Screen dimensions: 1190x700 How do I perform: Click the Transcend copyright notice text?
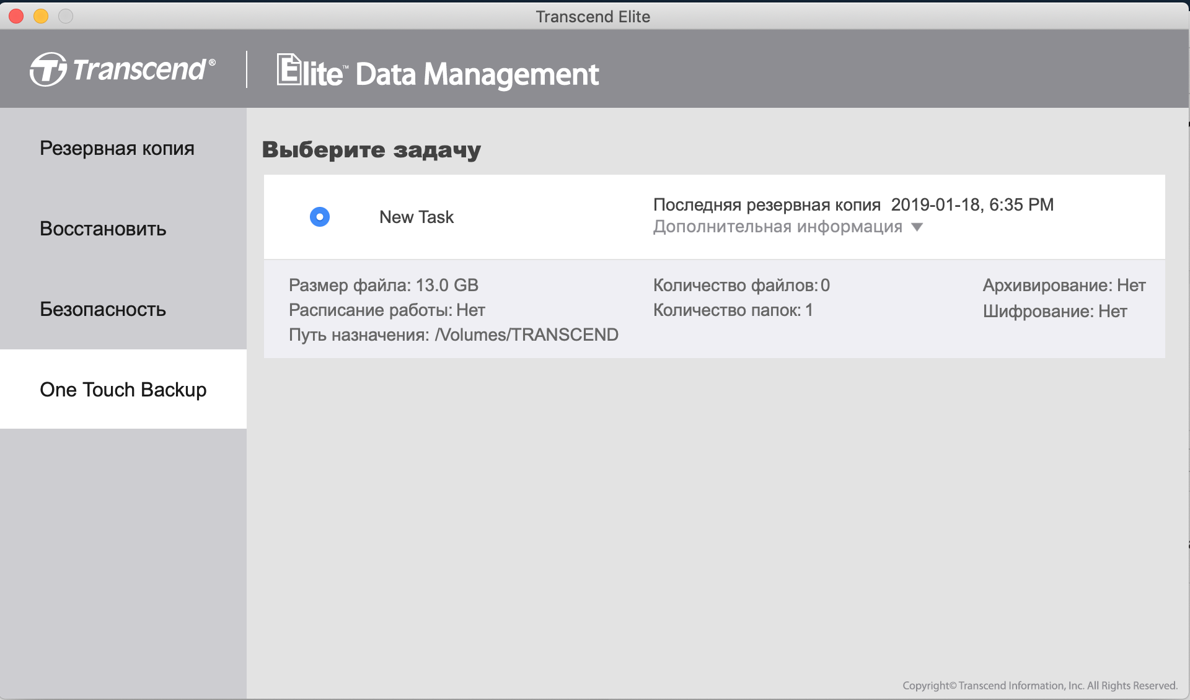(x=1039, y=685)
